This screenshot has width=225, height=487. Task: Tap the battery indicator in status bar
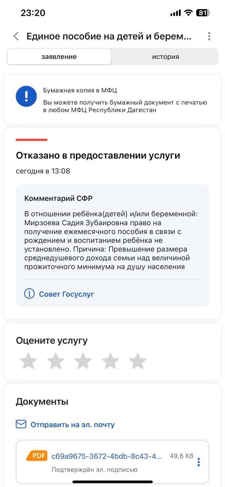[x=203, y=13]
